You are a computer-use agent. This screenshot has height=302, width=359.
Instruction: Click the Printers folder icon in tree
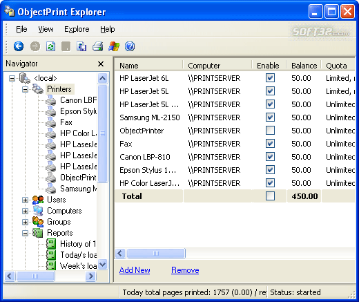click(x=37, y=89)
